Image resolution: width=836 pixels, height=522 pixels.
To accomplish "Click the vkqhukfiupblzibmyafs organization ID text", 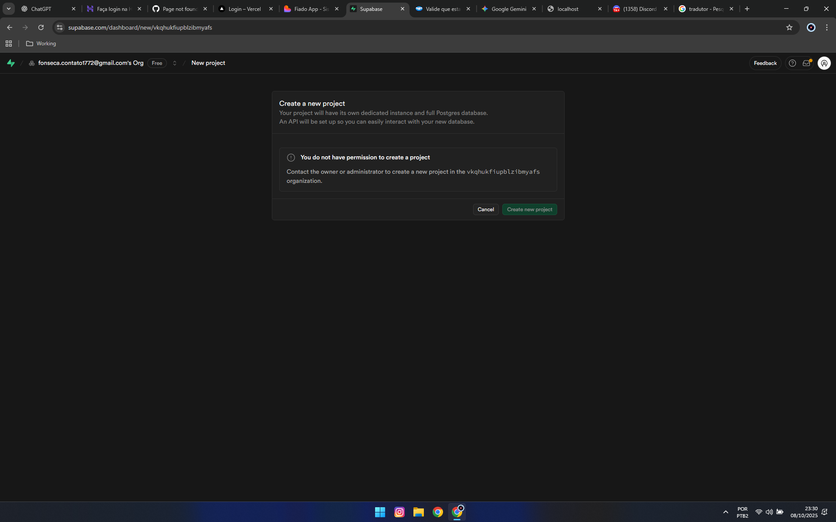I will pos(503,172).
